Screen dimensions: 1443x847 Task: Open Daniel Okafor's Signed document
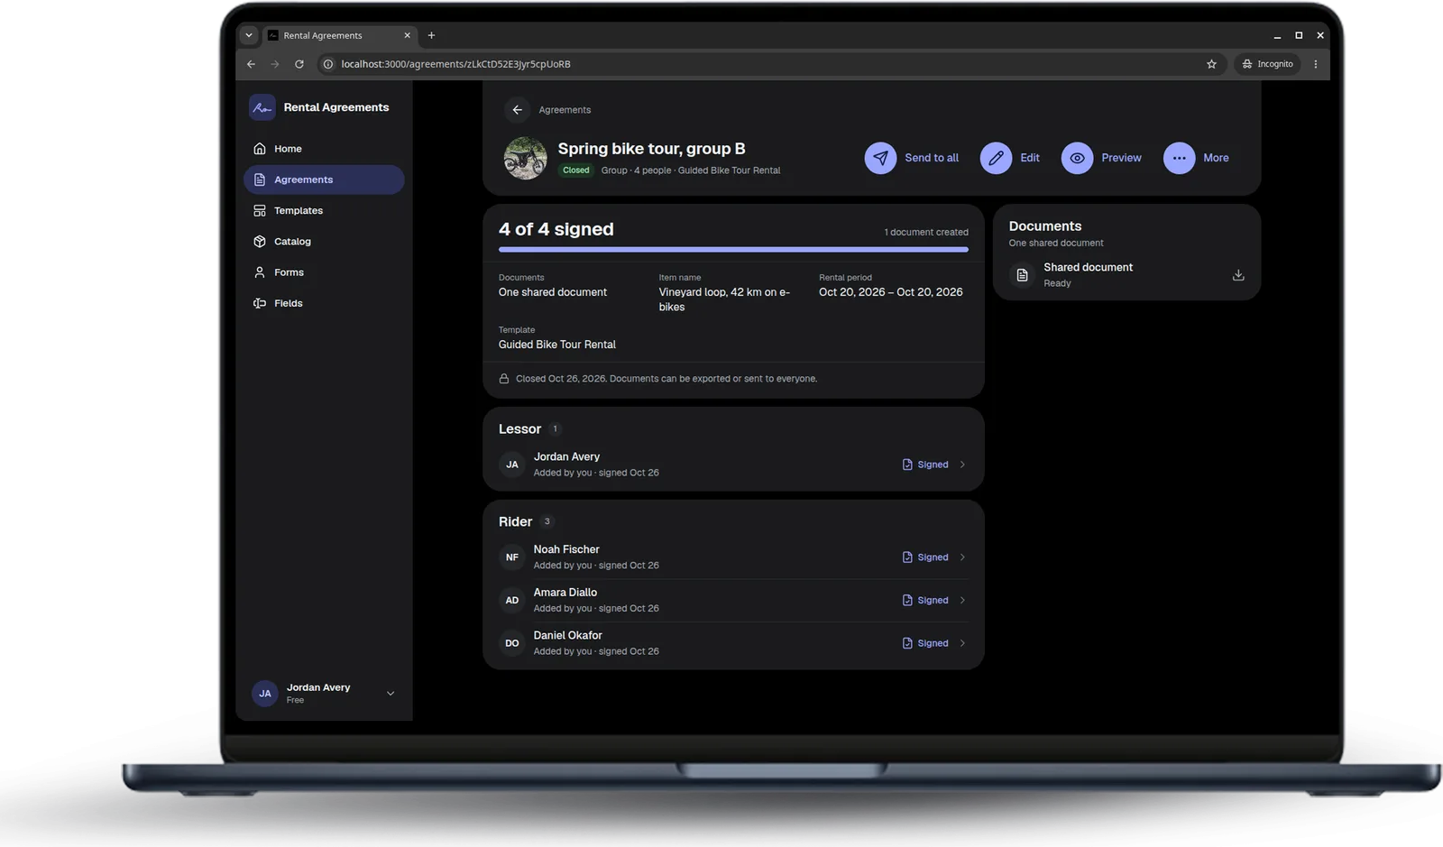[925, 643]
